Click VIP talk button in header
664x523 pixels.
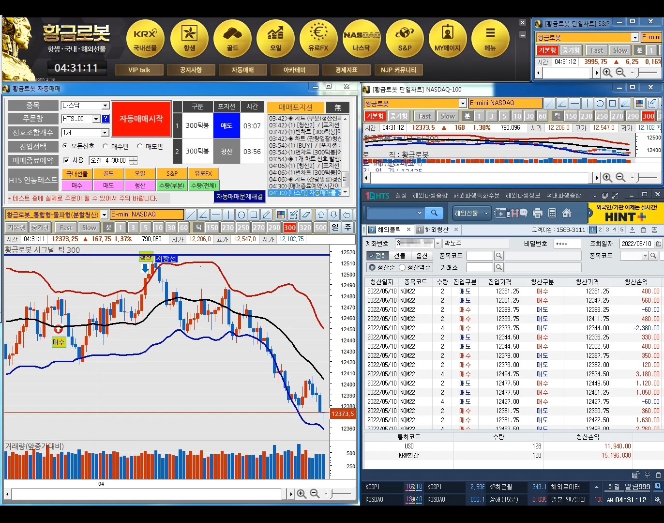pyautogui.click(x=139, y=70)
